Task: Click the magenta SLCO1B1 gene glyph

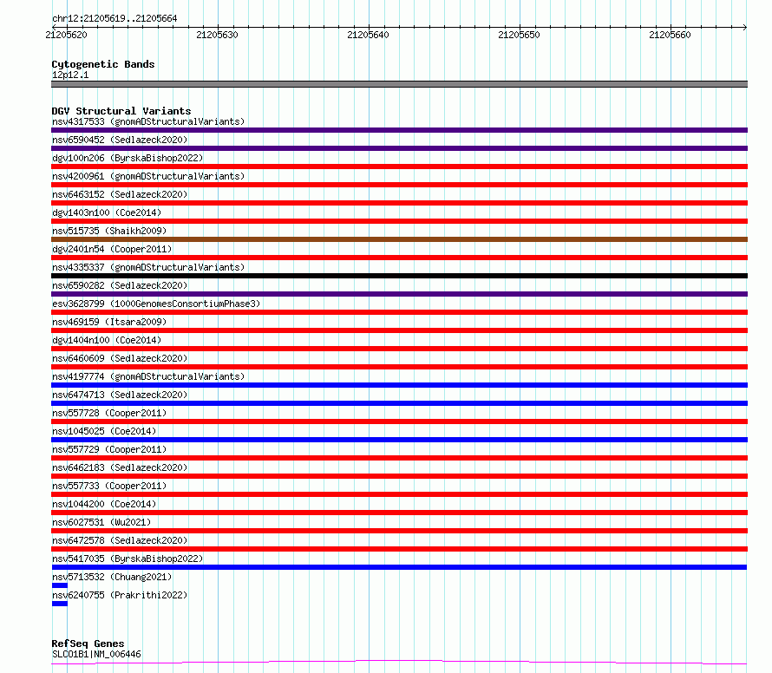Action: point(399,663)
